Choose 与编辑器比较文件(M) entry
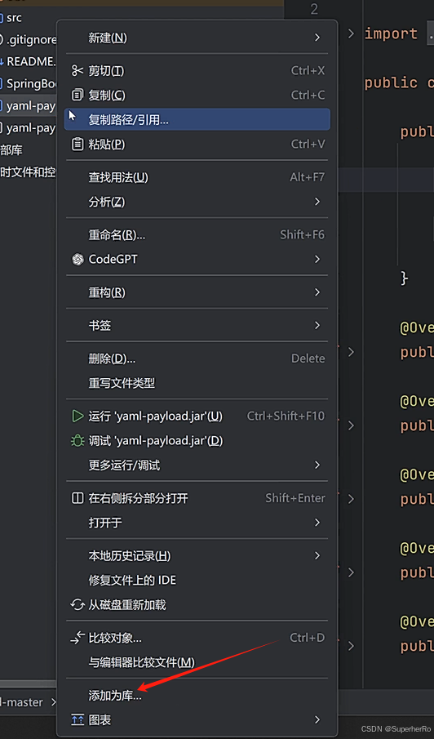434x739 pixels. pyautogui.click(x=197, y=662)
